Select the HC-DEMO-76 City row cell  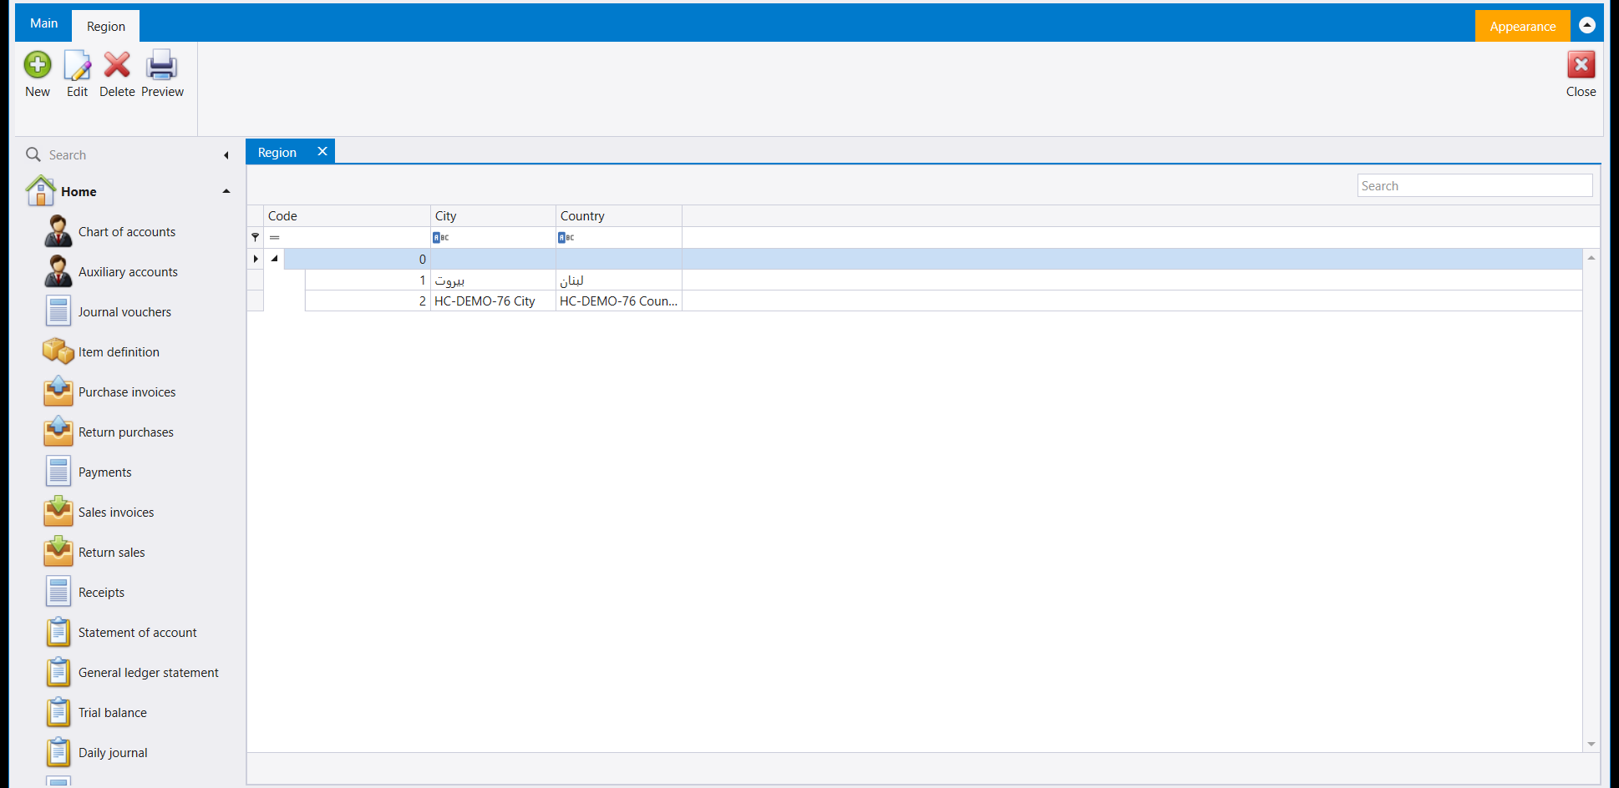pyautogui.click(x=494, y=301)
